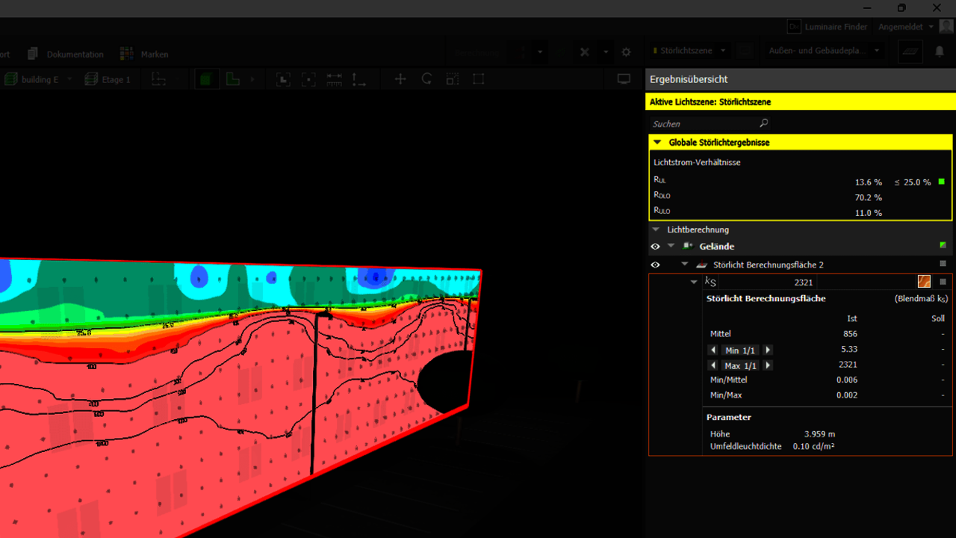
Task: Collapse Globale Störlichtergebnisse section
Action: point(657,142)
